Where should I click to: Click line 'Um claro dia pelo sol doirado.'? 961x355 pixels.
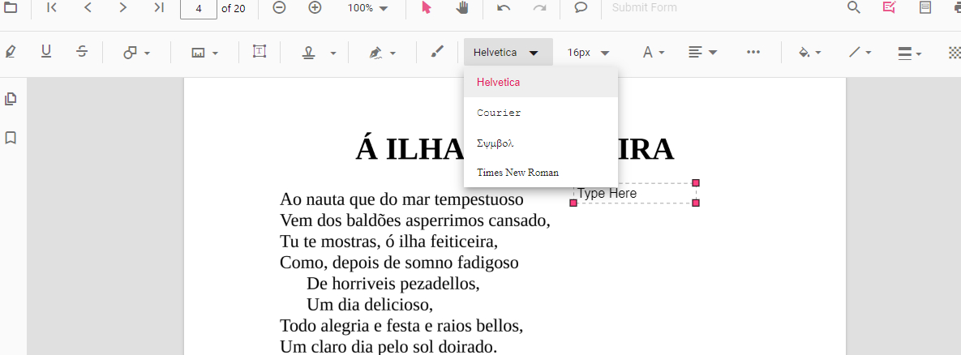click(x=388, y=346)
